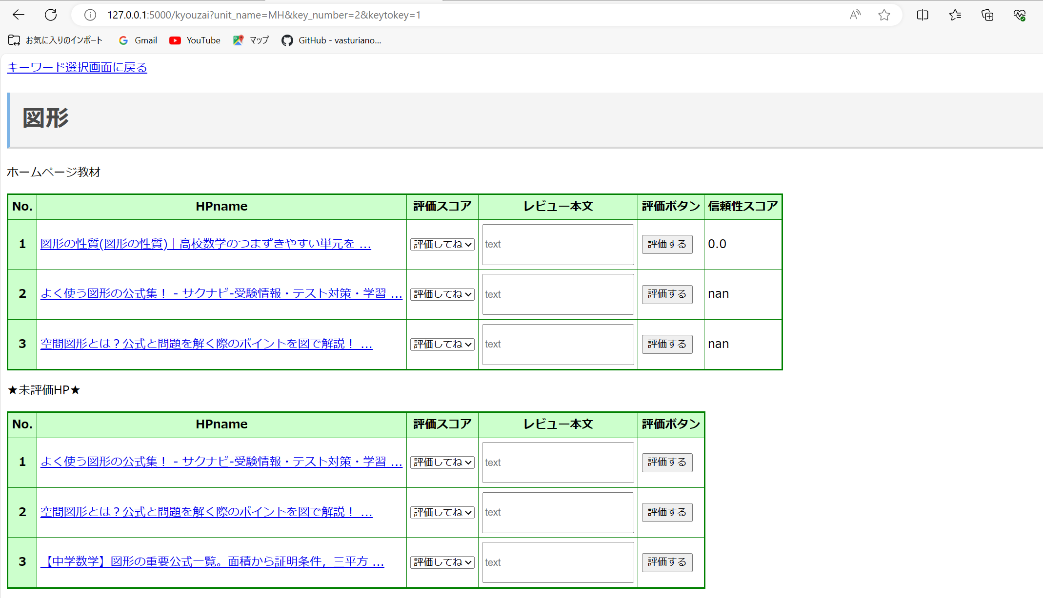Open the GitHub vasturiano bookmark
This screenshot has width=1043, height=598.
332,40
